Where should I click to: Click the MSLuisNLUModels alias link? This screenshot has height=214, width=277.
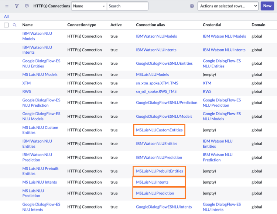point(153,74)
